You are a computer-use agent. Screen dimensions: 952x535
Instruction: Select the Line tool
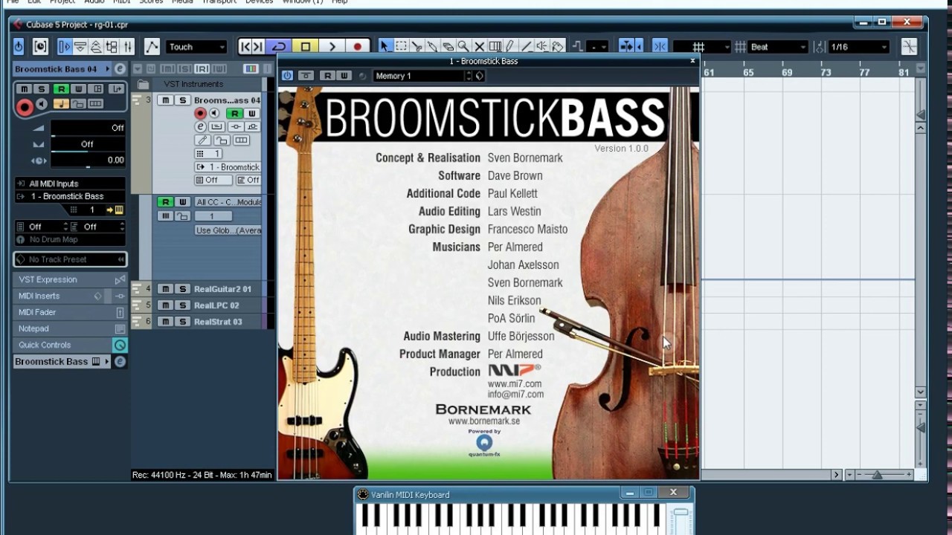527,47
